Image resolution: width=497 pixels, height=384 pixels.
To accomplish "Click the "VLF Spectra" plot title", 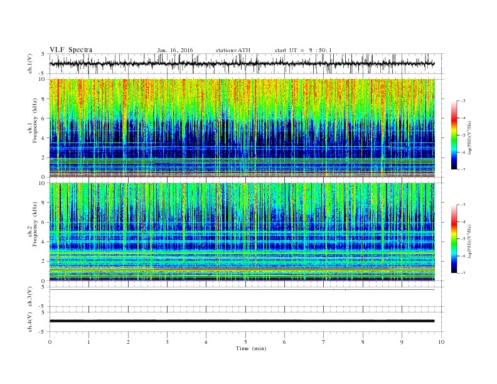I will (71, 50).
